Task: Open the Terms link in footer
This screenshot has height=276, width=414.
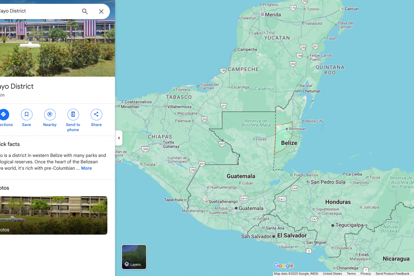Action: pos(351,274)
